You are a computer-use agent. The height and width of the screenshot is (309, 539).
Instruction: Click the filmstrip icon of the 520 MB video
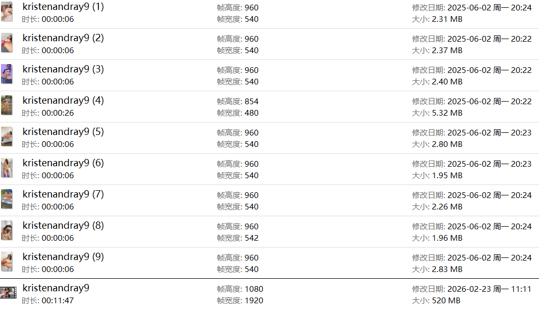[x=8, y=293]
